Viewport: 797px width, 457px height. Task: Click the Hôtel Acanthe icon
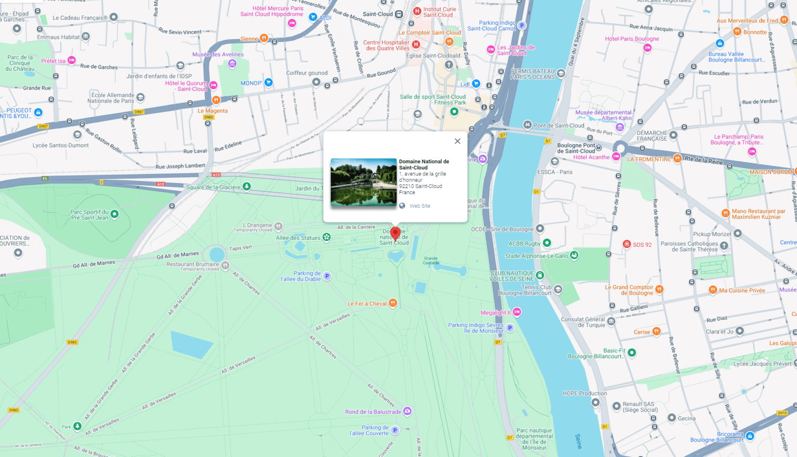point(616,157)
